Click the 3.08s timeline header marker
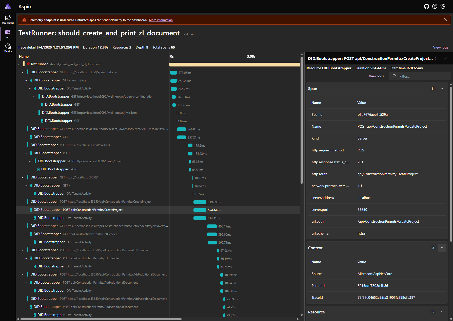Image resolution: width=453 pixels, height=321 pixels. pos(251,56)
